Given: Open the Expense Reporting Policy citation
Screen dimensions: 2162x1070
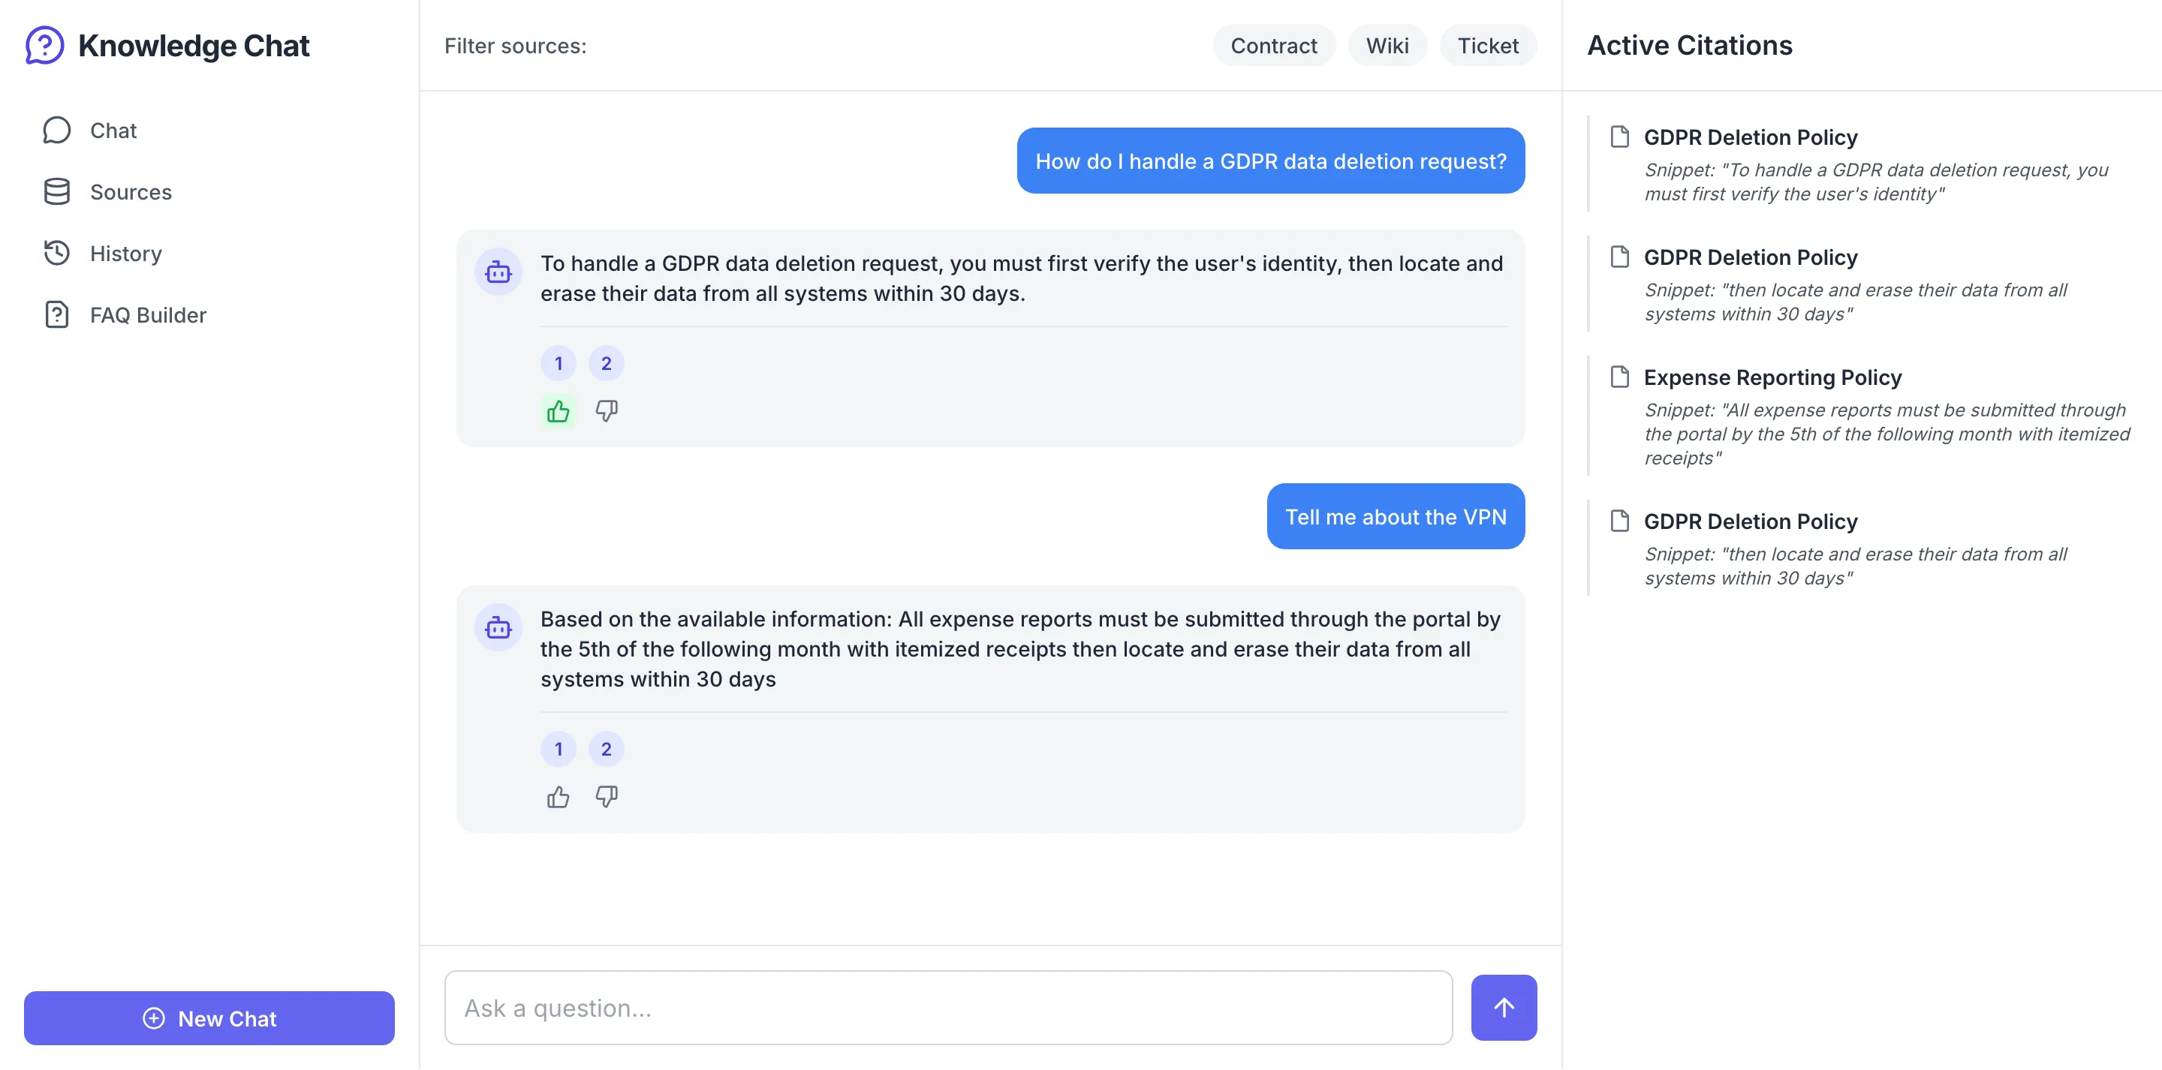Looking at the screenshot, I should coord(1772,377).
